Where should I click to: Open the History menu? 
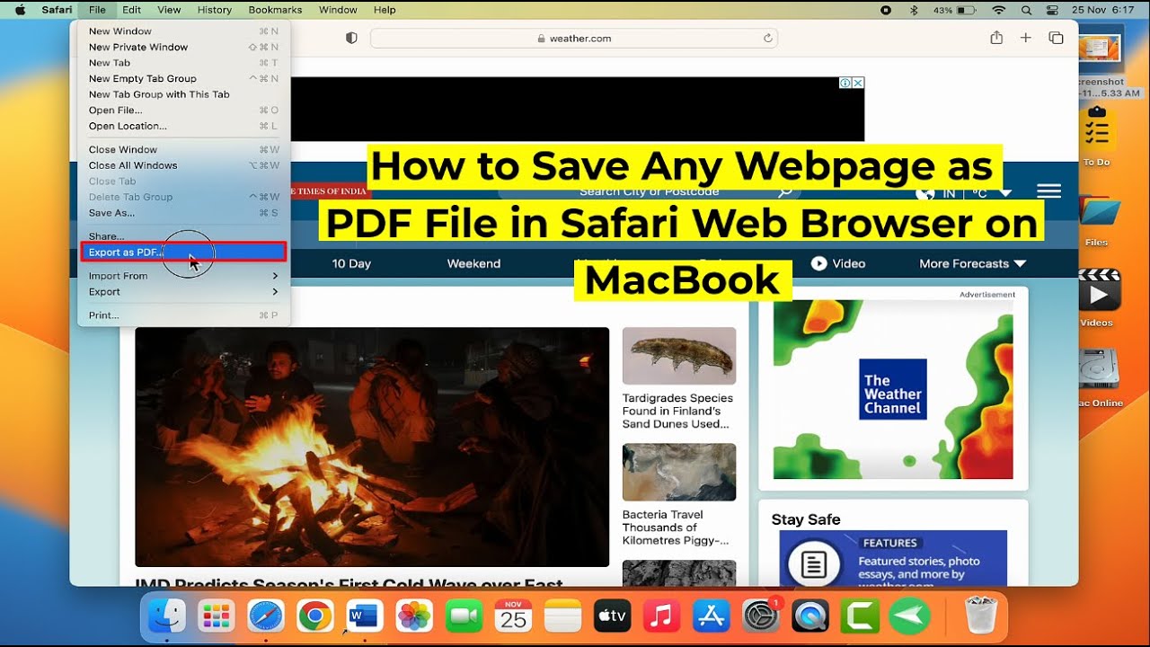tap(214, 10)
